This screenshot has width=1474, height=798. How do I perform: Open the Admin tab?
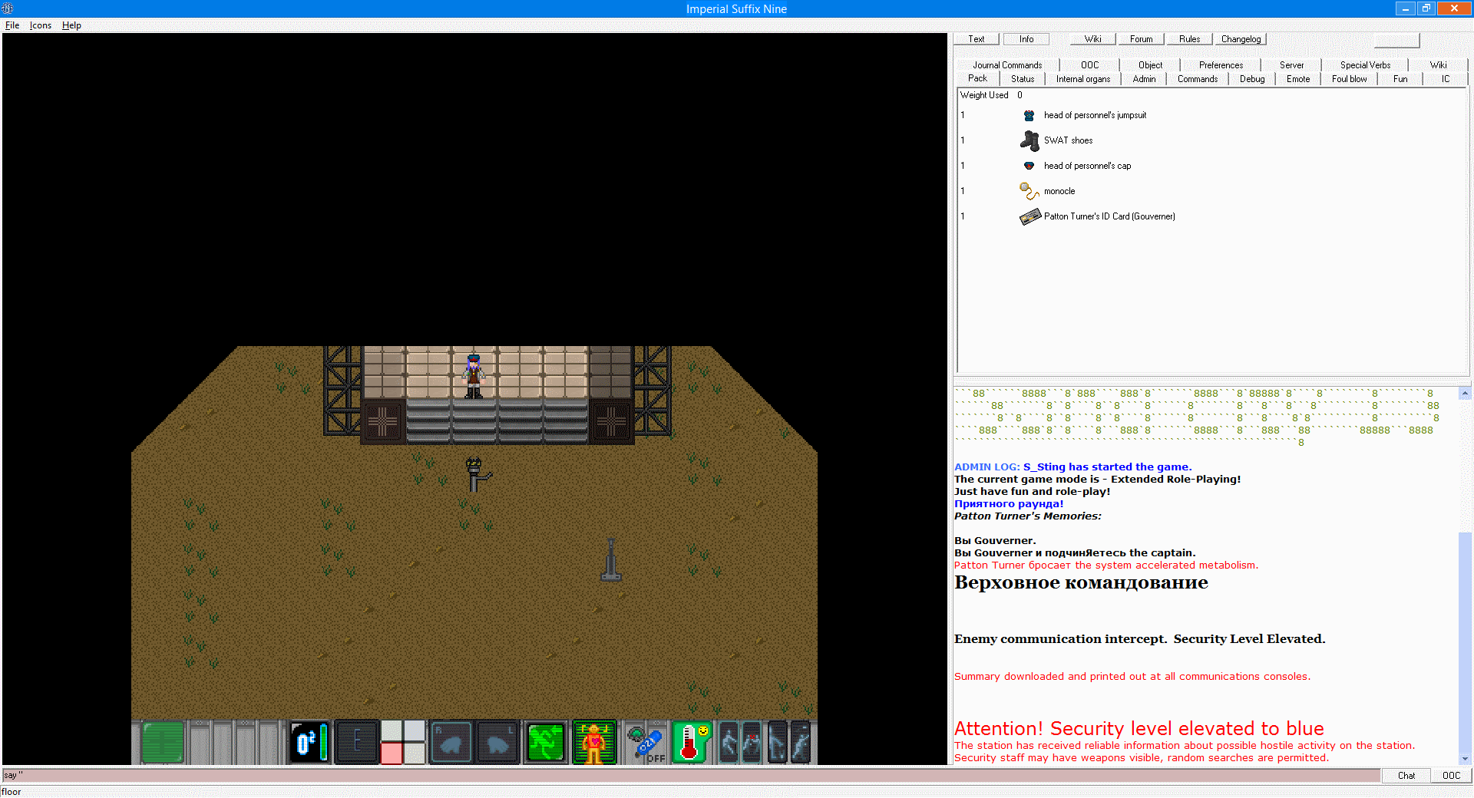(1144, 79)
